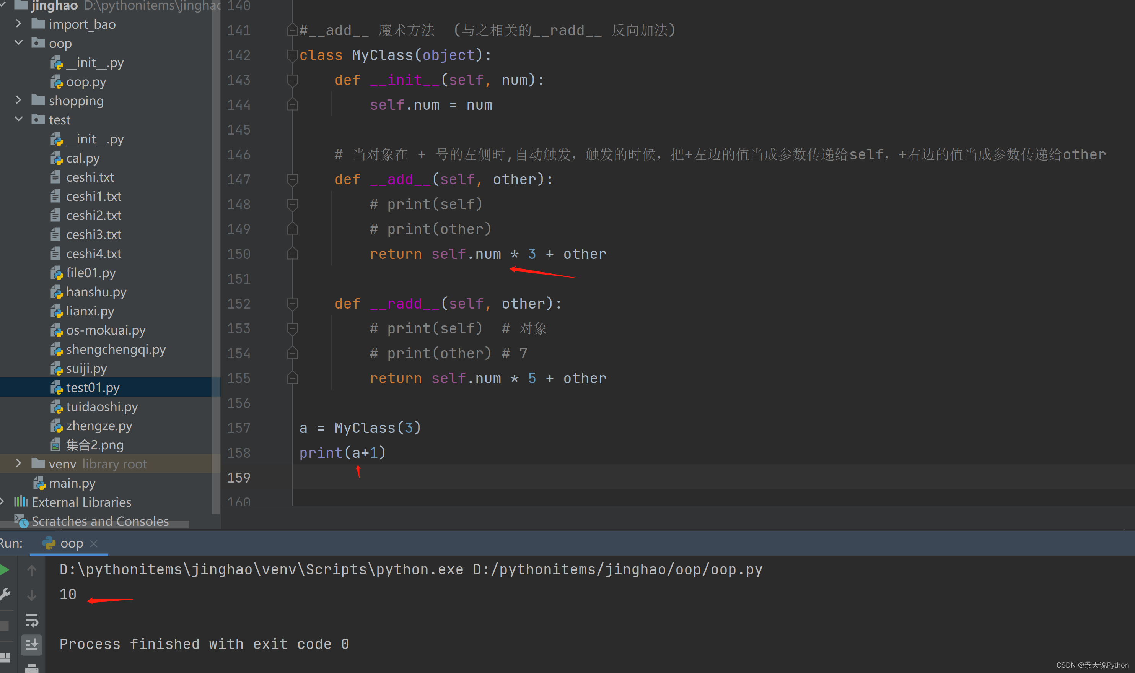
Task: Click the print(a+1) statement on line 158
Action: coord(342,453)
